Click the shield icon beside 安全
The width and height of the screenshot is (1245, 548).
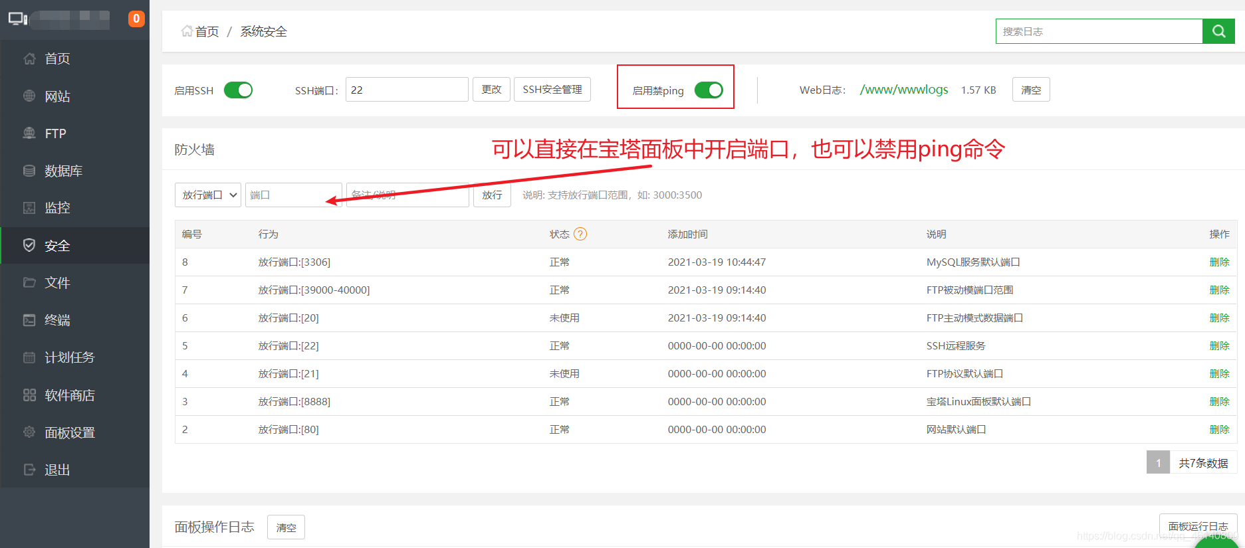click(x=29, y=245)
